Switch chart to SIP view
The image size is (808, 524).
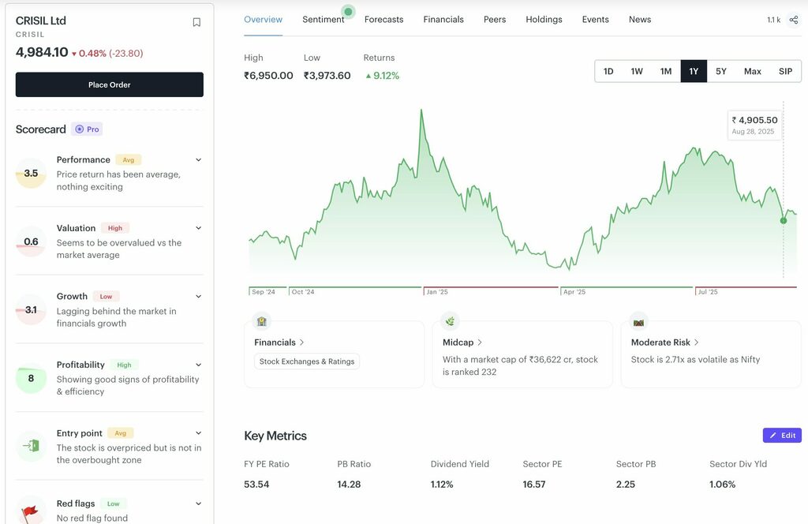click(x=785, y=71)
